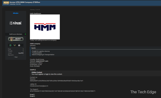The width and height of the screenshot is (161, 98).
Task: Click author Minako in thread header byline
Action: pos(7,4)
